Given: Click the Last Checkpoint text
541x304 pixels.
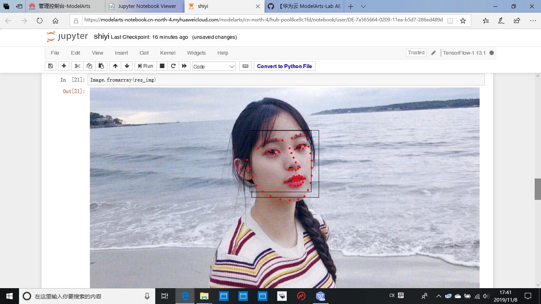Looking at the screenshot, I should click(x=150, y=37).
